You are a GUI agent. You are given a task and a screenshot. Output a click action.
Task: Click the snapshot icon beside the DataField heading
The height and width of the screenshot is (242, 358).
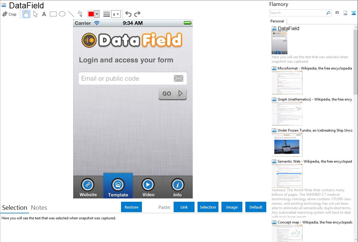click(x=4, y=5)
